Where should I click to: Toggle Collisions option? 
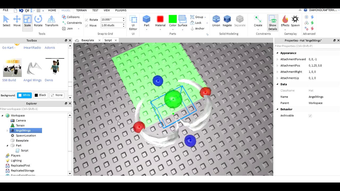click(71, 17)
